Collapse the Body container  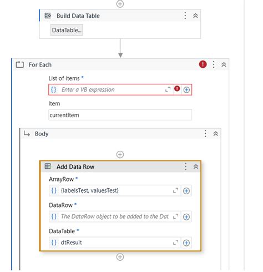(216, 134)
